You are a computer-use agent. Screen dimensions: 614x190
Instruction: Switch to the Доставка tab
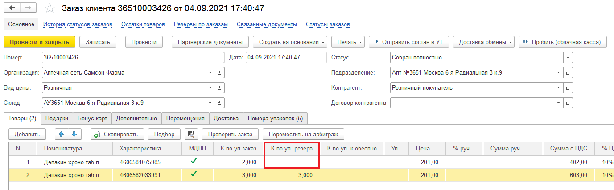pos(226,119)
